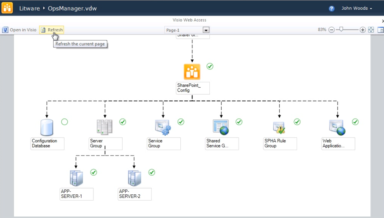
Task: Click the Zoom to Fit Page icon
Action: click(x=371, y=30)
